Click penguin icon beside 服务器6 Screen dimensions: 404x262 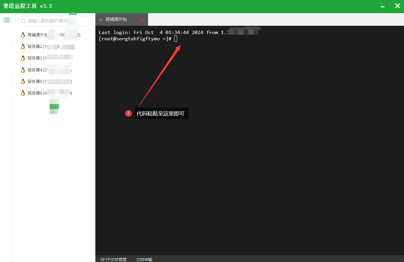(x=23, y=93)
